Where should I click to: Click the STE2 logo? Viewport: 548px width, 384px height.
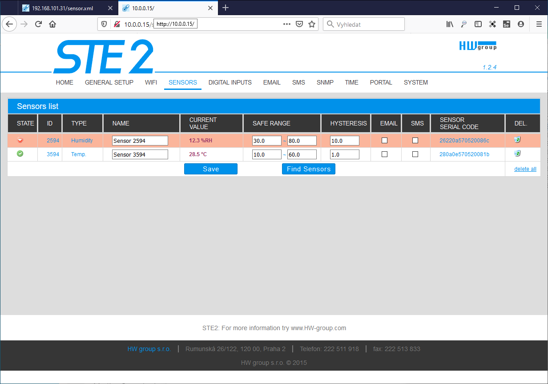tap(104, 57)
